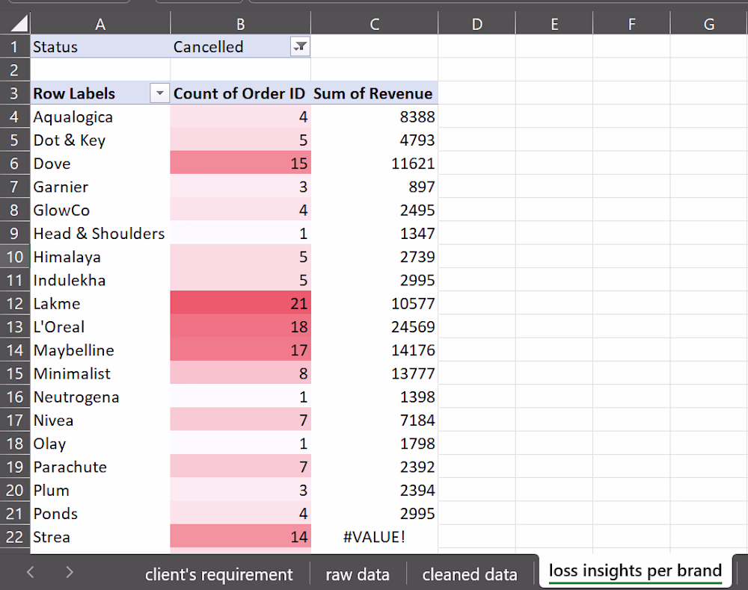Select the GlowCo brand cell
The height and width of the screenshot is (590, 748).
point(100,210)
